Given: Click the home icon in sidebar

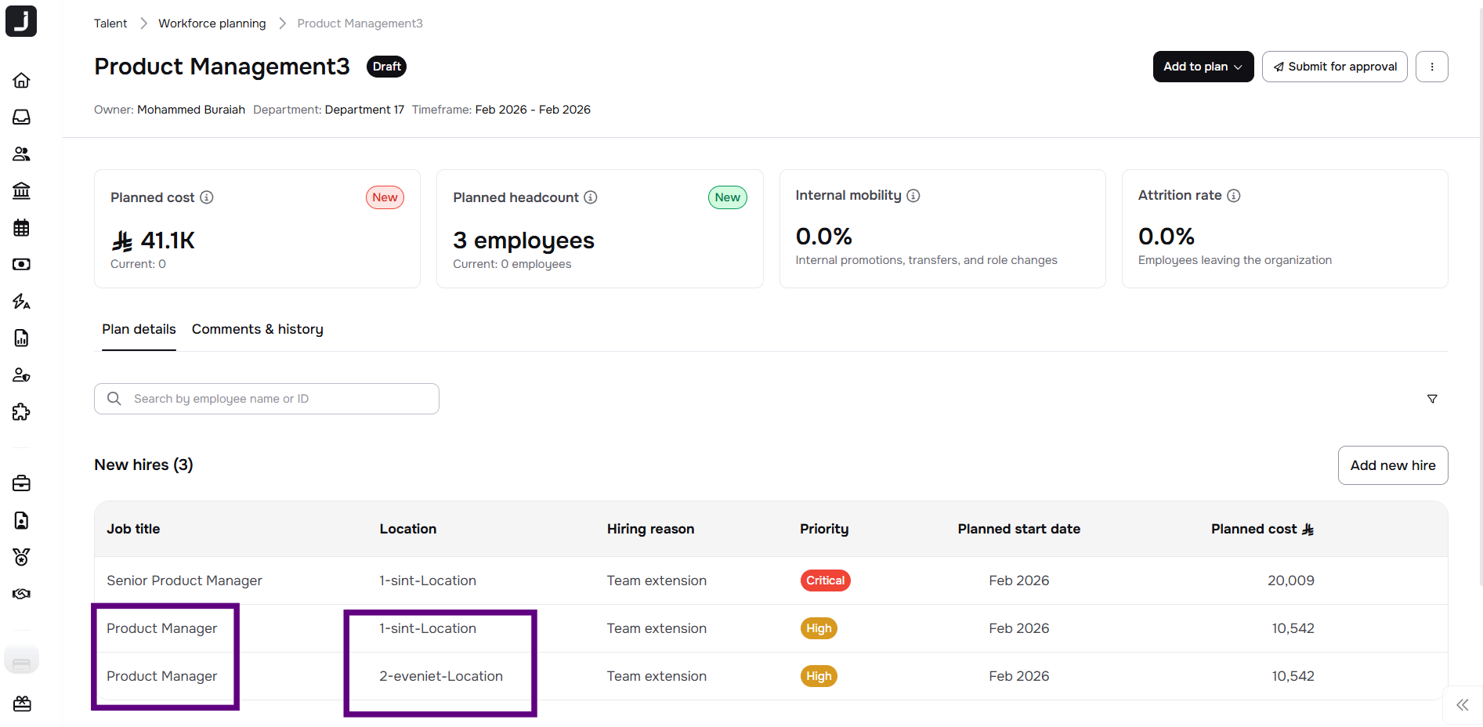Looking at the screenshot, I should point(22,81).
